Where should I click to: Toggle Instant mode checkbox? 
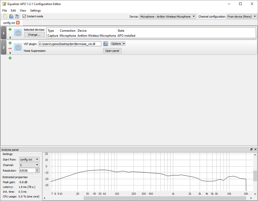coord(24,16)
